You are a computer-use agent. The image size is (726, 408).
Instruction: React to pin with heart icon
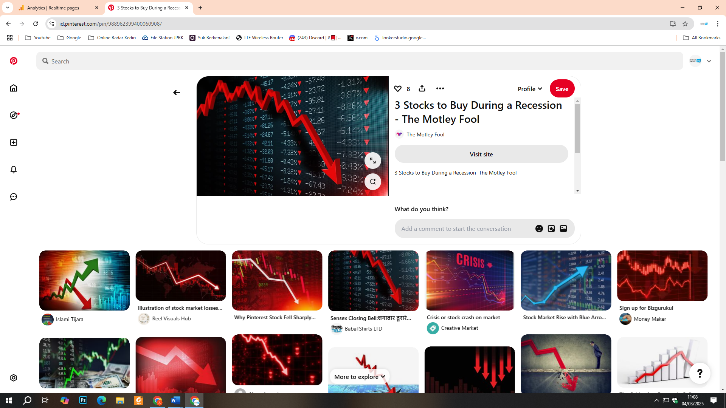[x=398, y=88]
